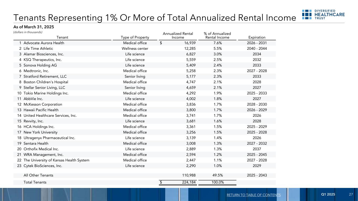Select the 1.0% percentage for Cytek
The width and height of the screenshot is (358, 201).
tap(217, 166)
